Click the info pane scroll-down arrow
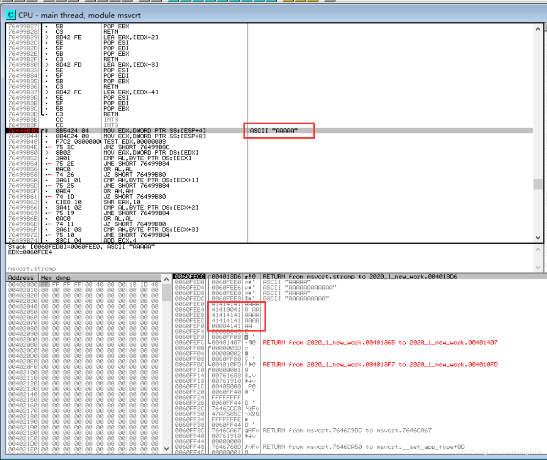Screen dimensions: 547x460 (538, 267)
